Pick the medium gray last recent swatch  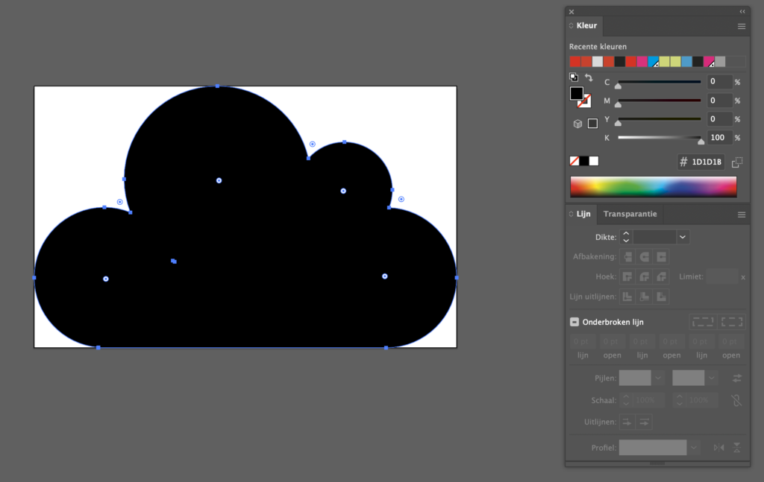click(720, 62)
